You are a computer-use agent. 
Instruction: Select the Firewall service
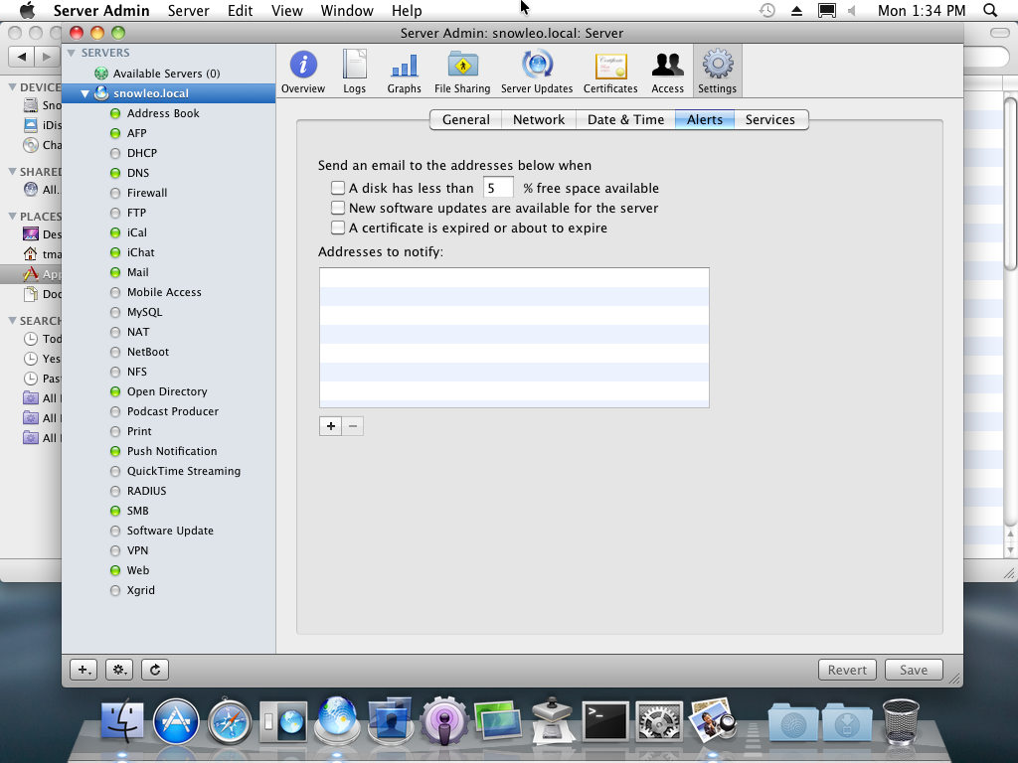click(147, 193)
